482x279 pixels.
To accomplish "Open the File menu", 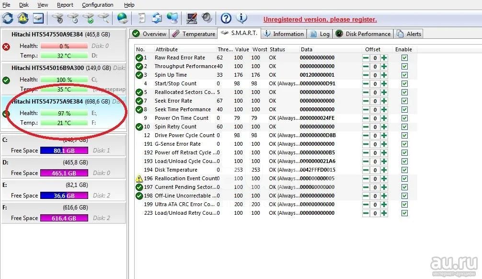I will 6,5.
